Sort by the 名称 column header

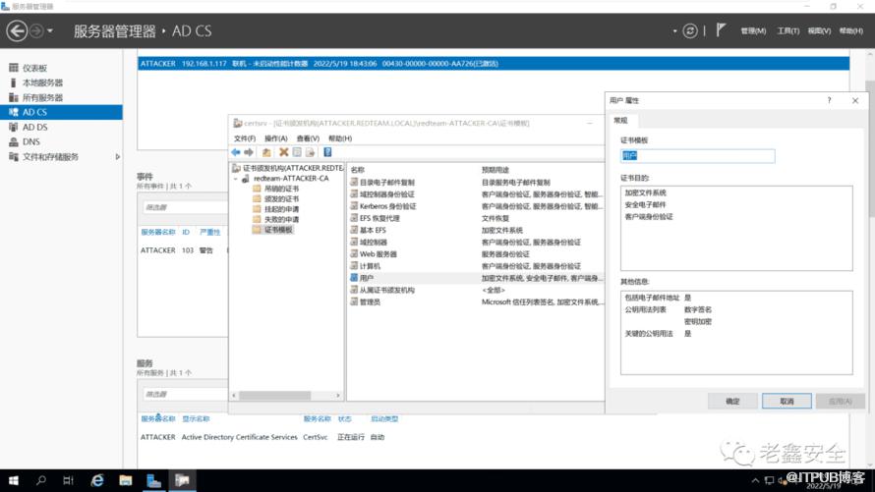tap(357, 169)
